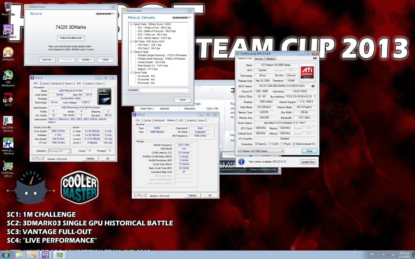This screenshot has height=259, width=415.
Task: Click Save As in 3DMark Score window
Action: [x=47, y=60]
